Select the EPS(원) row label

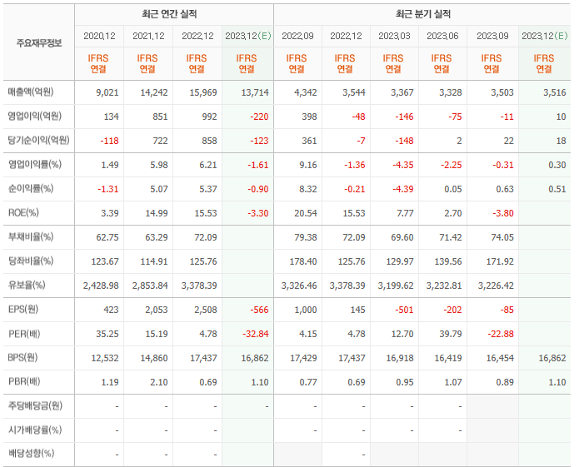(x=23, y=310)
